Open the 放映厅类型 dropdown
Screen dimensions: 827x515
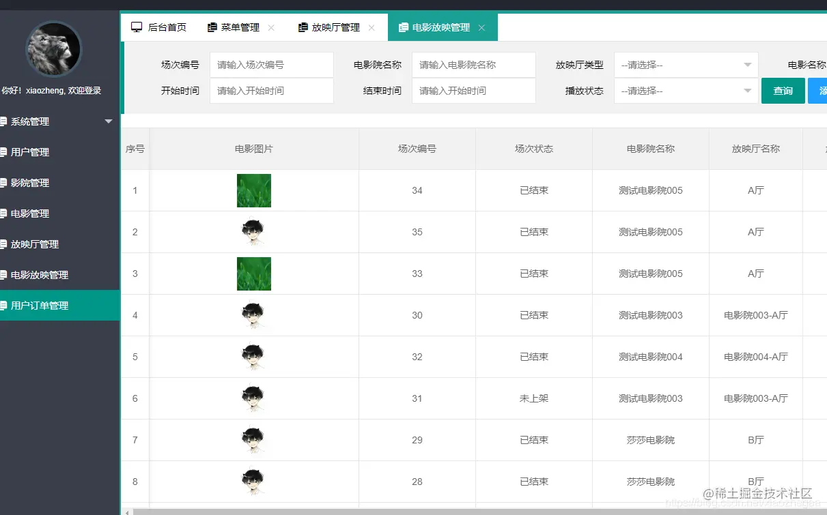click(685, 64)
